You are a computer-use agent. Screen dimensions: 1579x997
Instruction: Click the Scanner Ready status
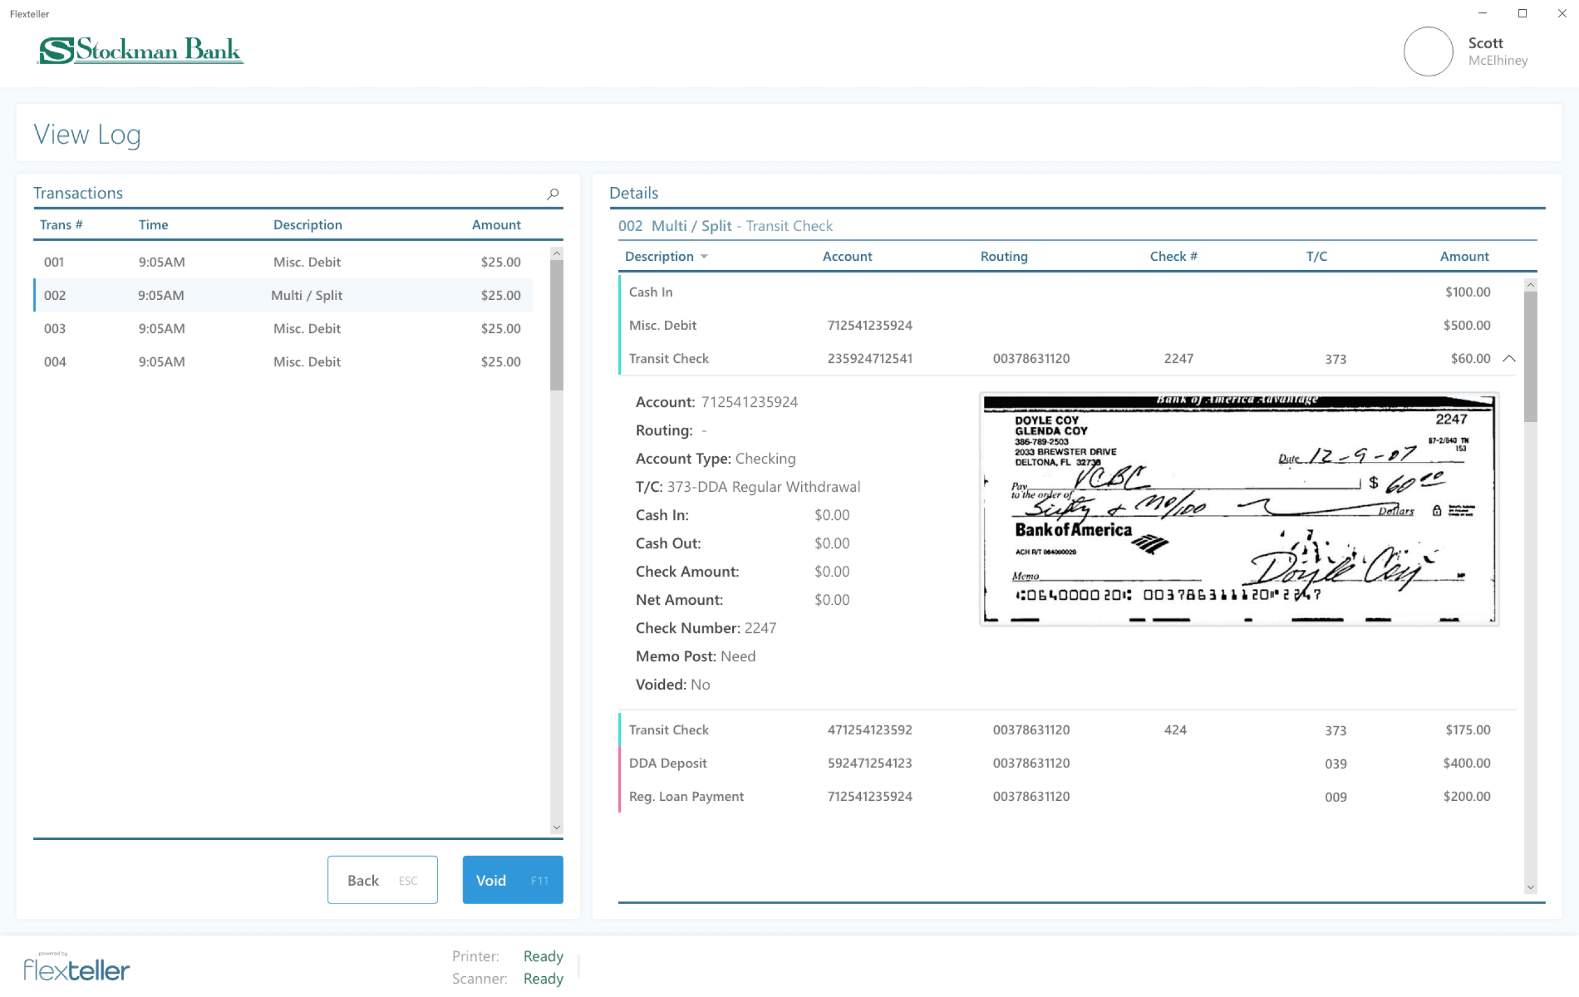543,979
